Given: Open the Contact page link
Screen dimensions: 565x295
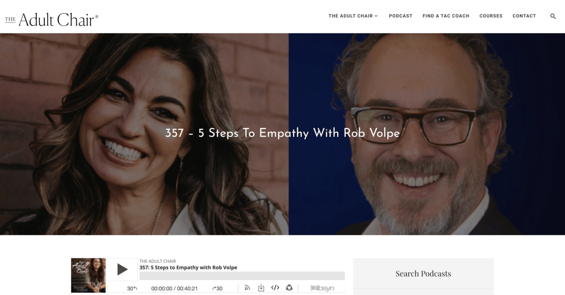Looking at the screenshot, I should (x=524, y=16).
